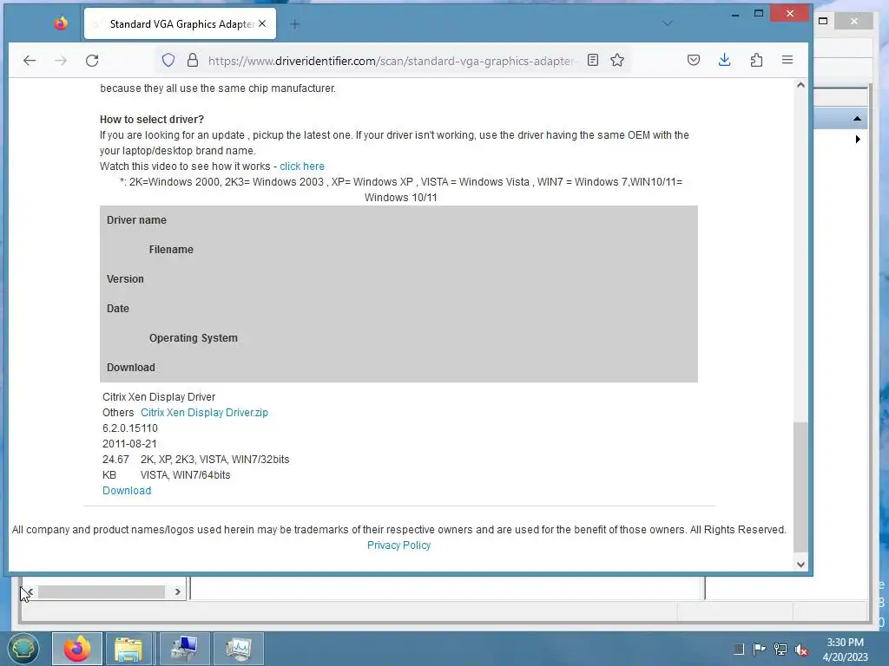Open Action Center flag in tray
Screen dimensions: 889x666
pyautogui.click(x=759, y=649)
